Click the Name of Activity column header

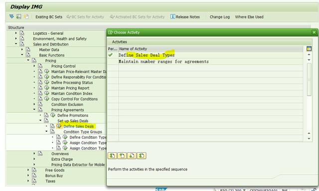click(x=210, y=49)
